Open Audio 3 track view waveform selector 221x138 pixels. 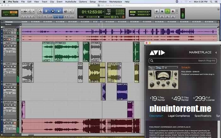pos(10,90)
